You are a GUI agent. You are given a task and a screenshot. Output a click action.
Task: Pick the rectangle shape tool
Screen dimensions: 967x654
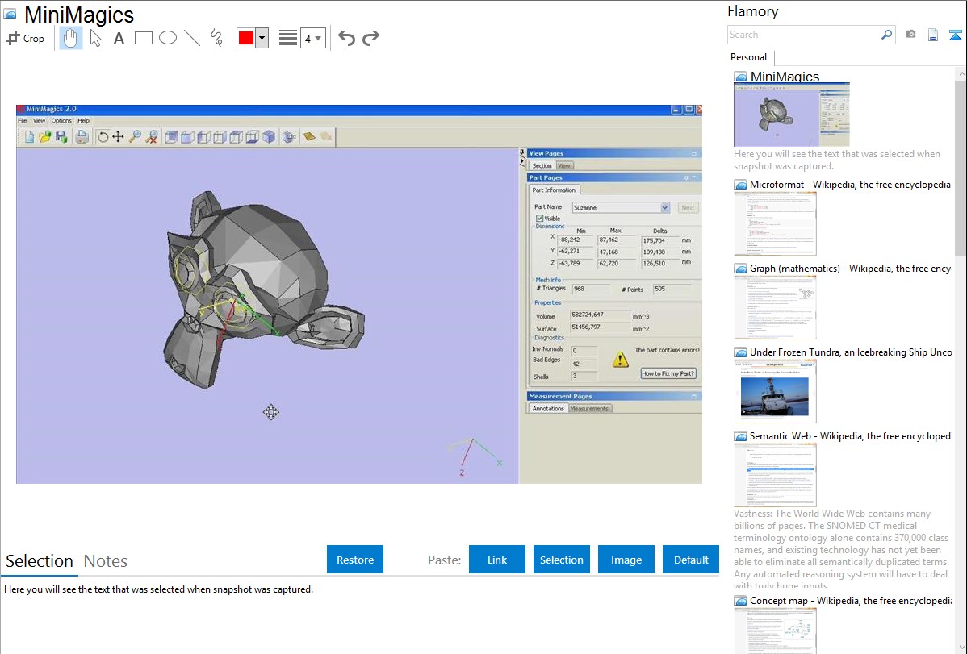[x=144, y=38]
